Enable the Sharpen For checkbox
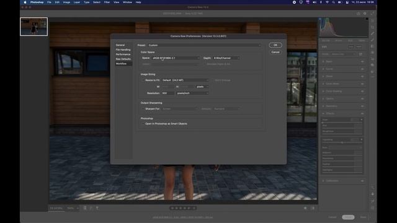The width and height of the screenshot is (397, 223). (143, 109)
